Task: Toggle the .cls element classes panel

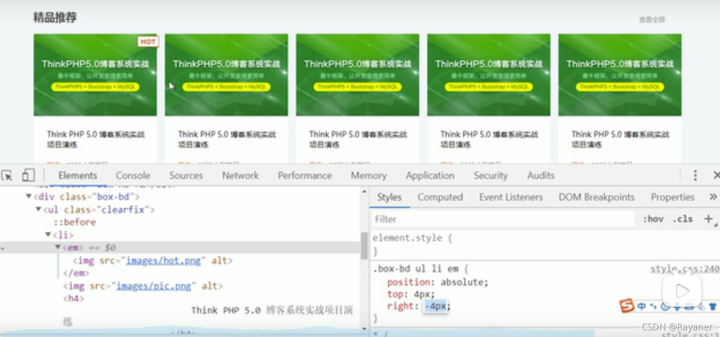Action: click(683, 219)
